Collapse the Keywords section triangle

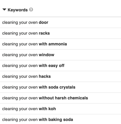click(x=4, y=10)
